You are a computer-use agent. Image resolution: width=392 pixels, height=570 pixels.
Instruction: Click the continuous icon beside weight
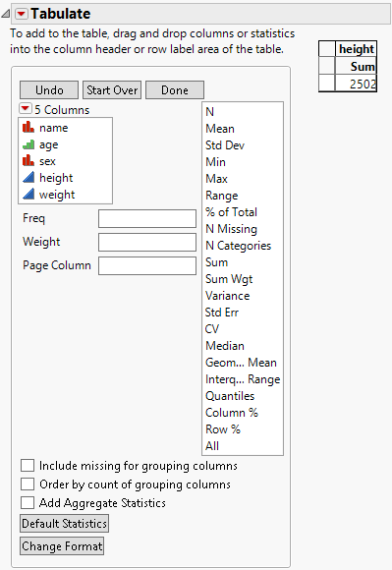[x=28, y=195]
